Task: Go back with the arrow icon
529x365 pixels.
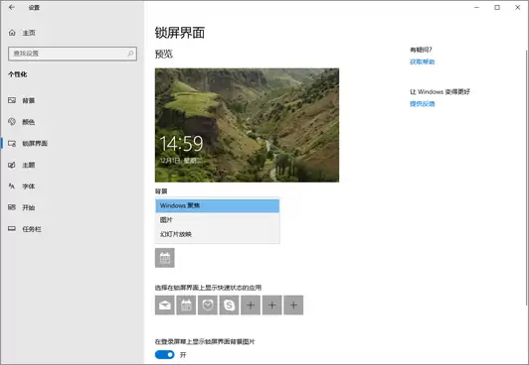Action: coord(12,7)
